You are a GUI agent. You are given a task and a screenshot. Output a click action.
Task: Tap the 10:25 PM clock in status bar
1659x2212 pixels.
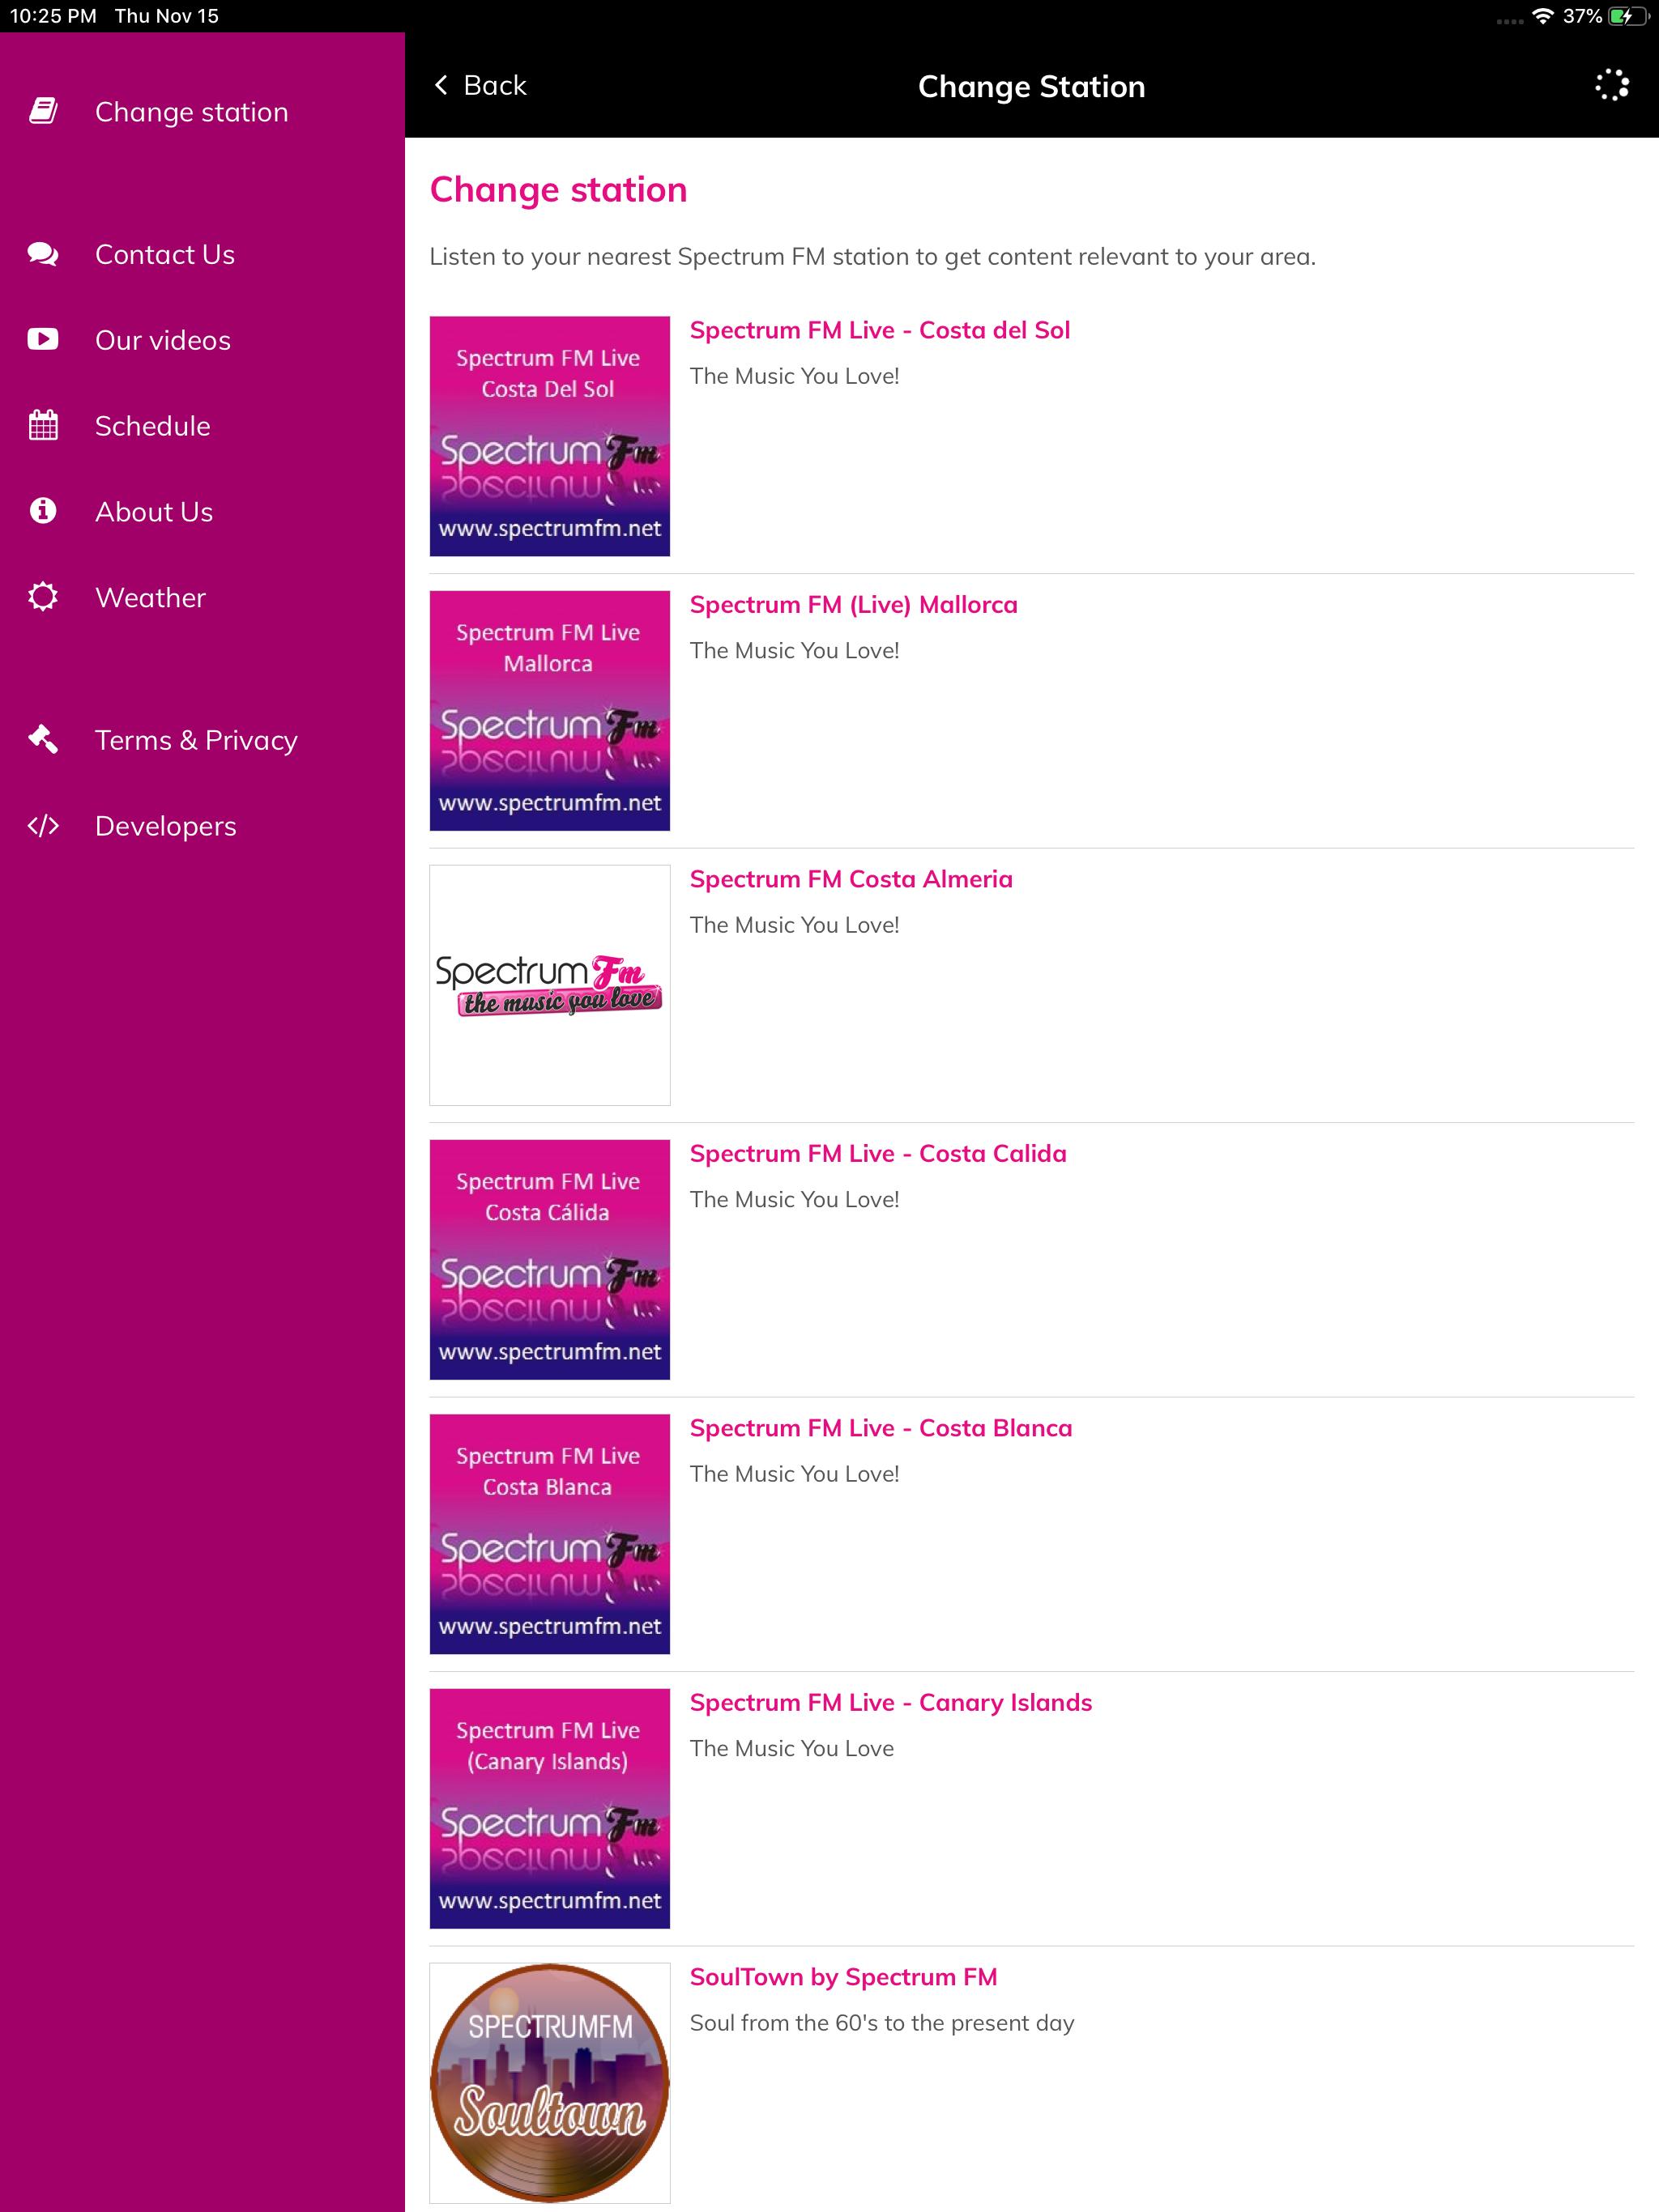(x=53, y=16)
